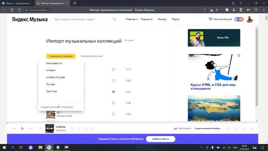
Task: Open Windows taskbar search
Action: [13, 147]
